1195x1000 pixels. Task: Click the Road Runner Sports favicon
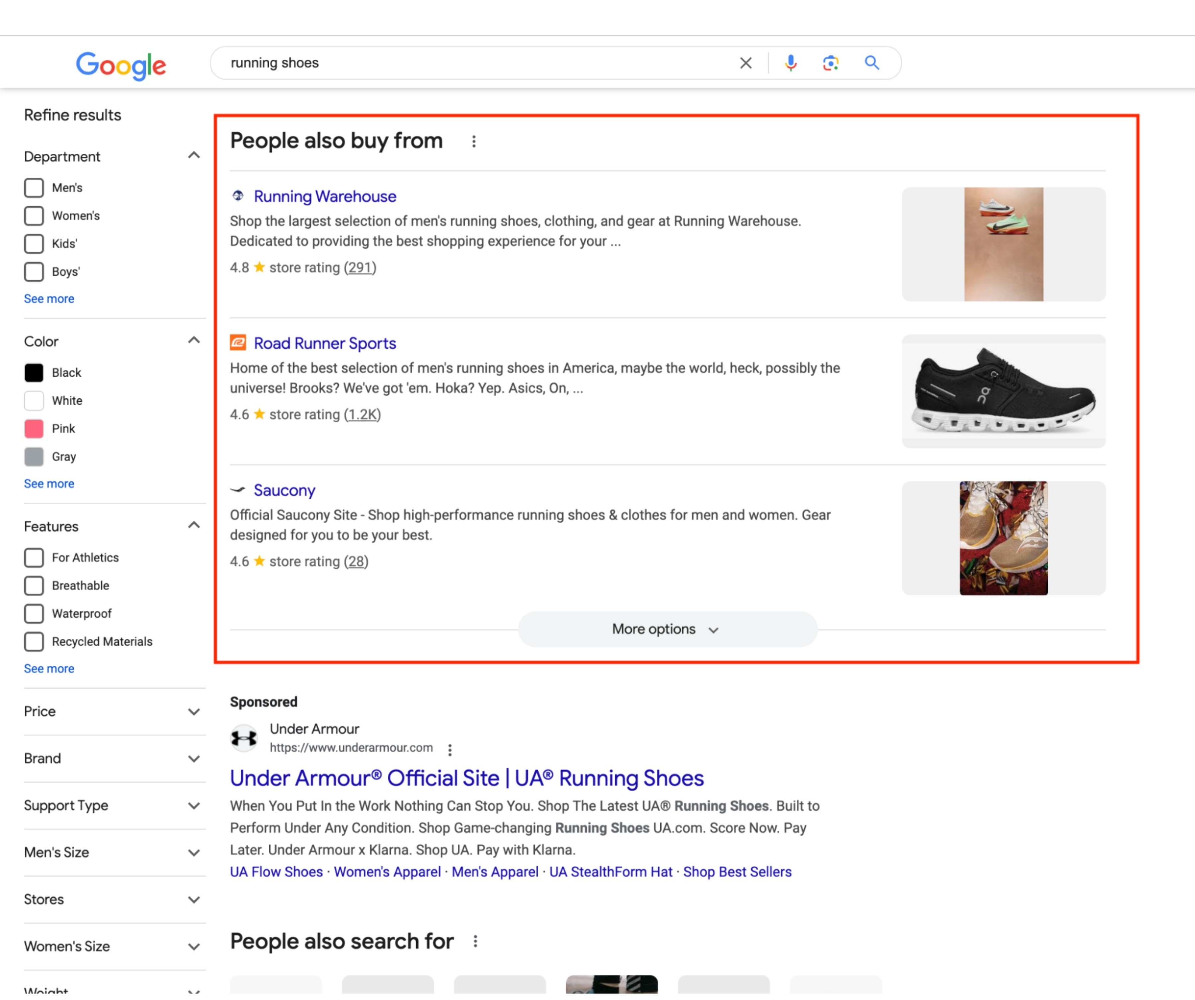tap(238, 343)
